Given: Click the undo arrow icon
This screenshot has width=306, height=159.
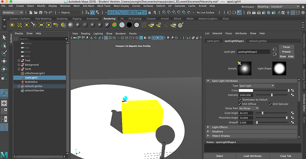Looking at the screenshot, I should point(45,12).
